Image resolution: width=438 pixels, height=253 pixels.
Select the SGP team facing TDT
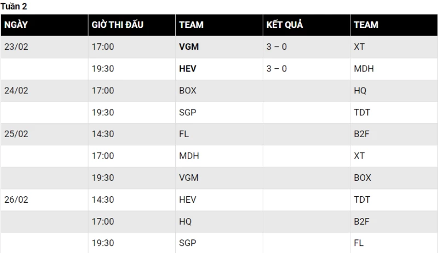coord(187,113)
